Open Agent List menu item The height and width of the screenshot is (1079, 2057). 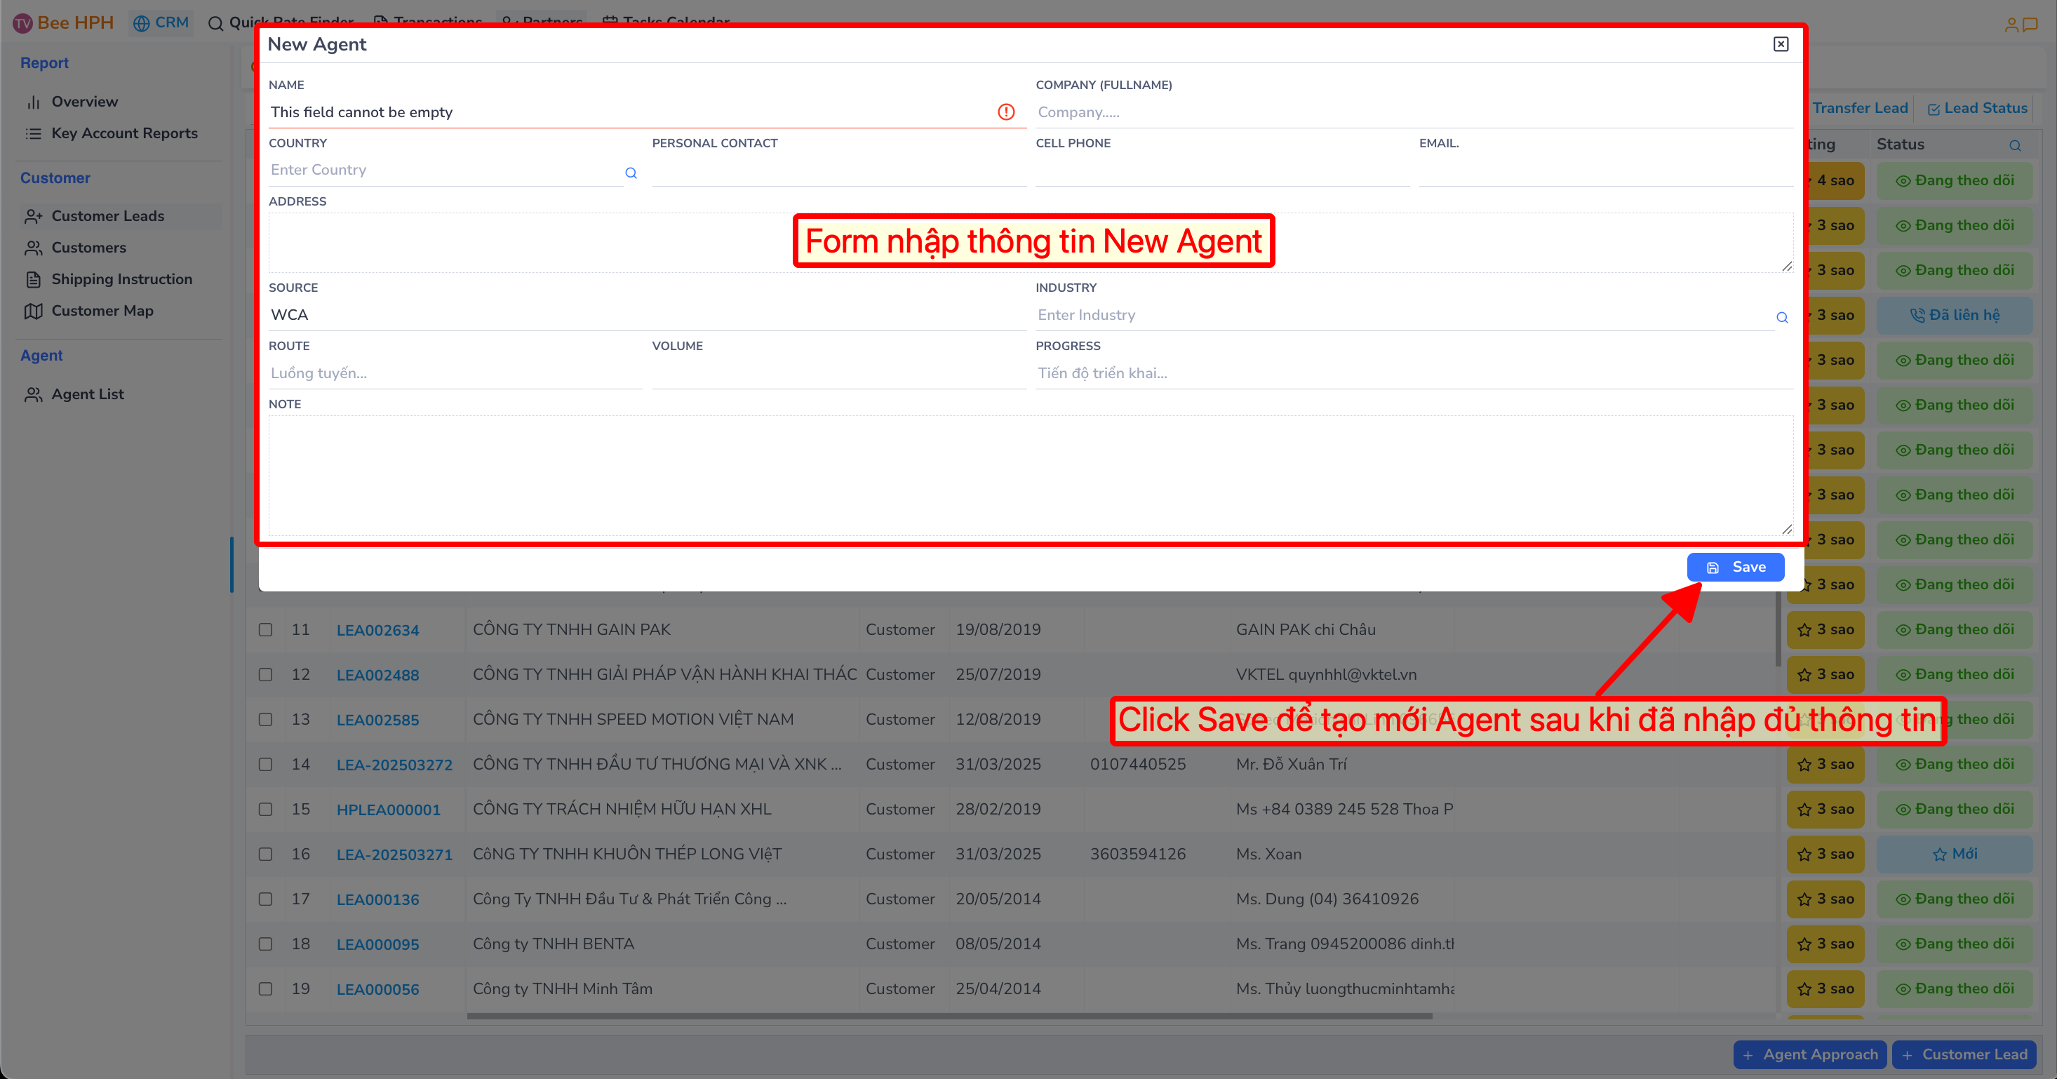tap(87, 394)
